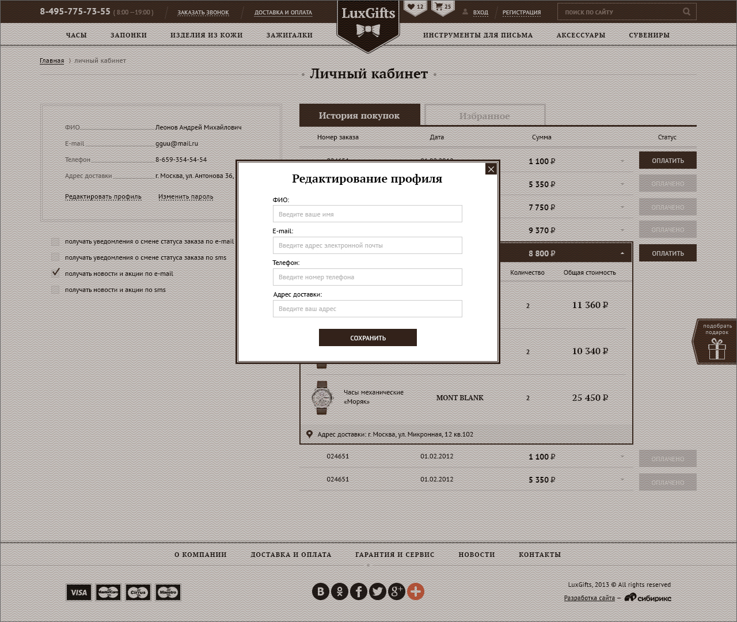Expand the 9 370 ₽ order details

tap(622, 230)
